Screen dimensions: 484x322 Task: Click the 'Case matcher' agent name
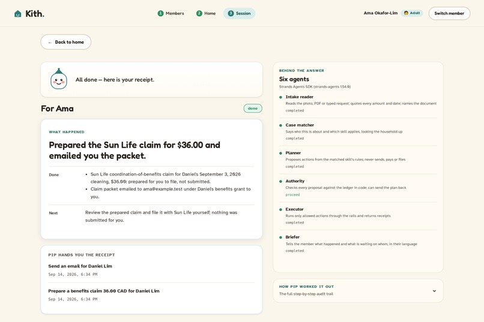pyautogui.click(x=300, y=125)
